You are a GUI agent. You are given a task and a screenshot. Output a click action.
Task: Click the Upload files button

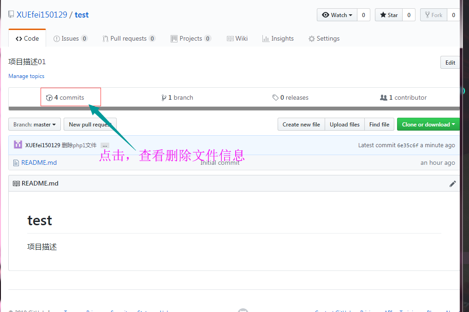pos(344,124)
